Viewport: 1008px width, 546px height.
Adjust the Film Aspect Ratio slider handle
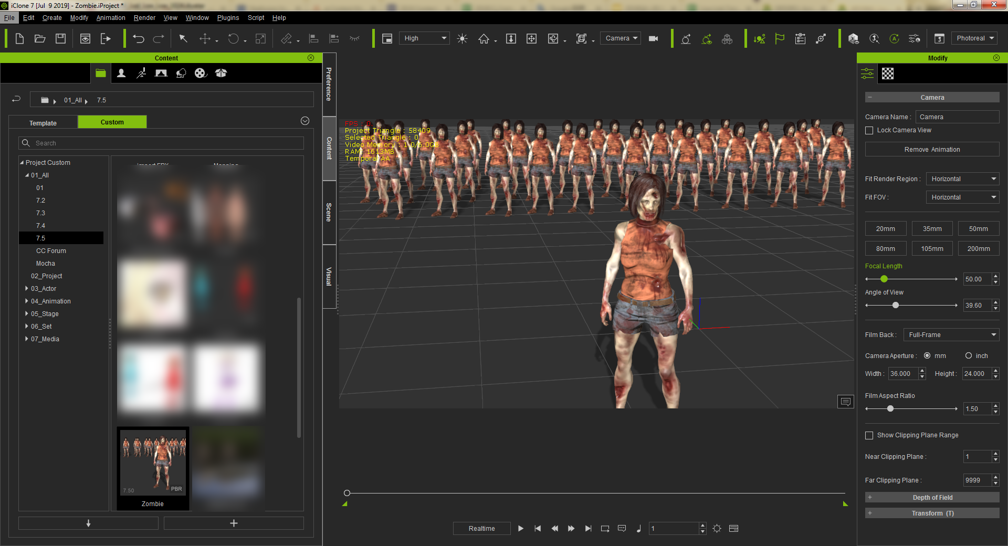(890, 409)
